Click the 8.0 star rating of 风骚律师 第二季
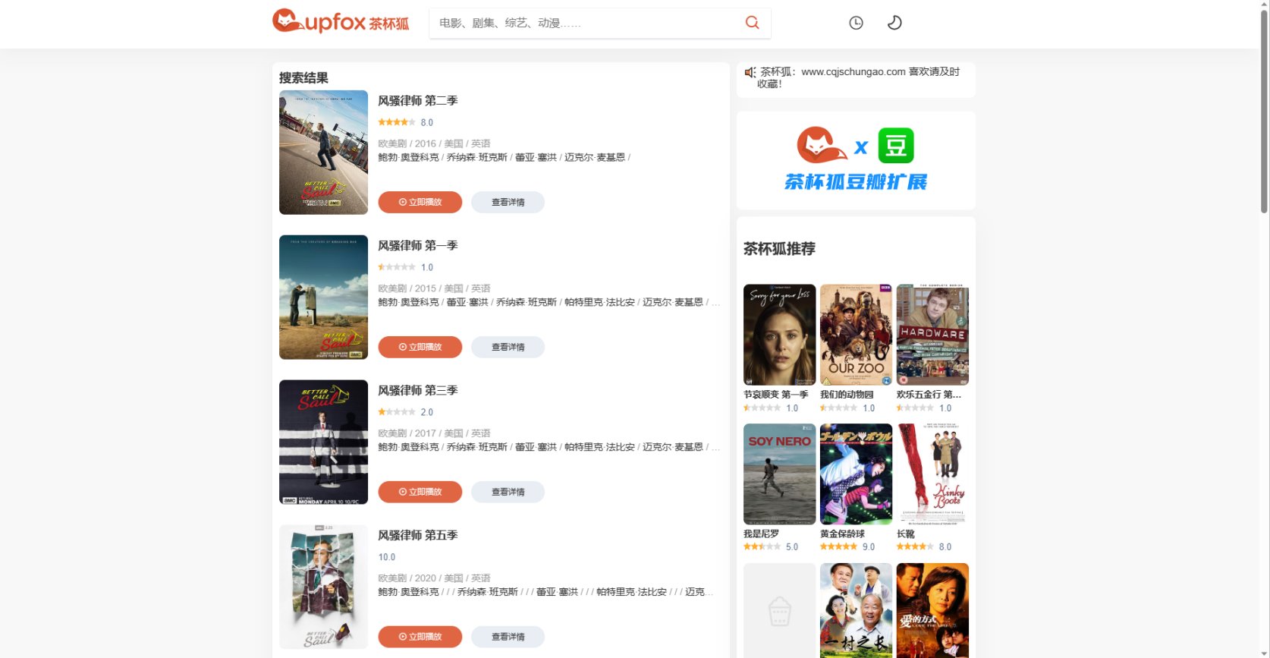Screen dimensions: 1270x658 click(x=406, y=122)
